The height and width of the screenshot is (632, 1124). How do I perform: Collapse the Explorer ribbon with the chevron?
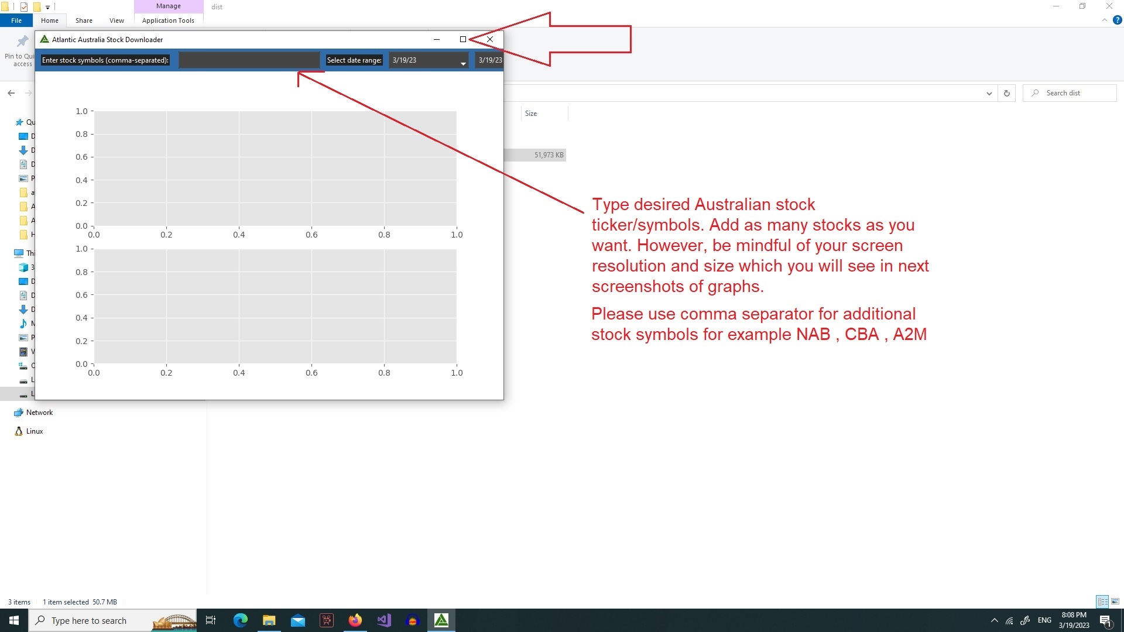pos(1105,20)
